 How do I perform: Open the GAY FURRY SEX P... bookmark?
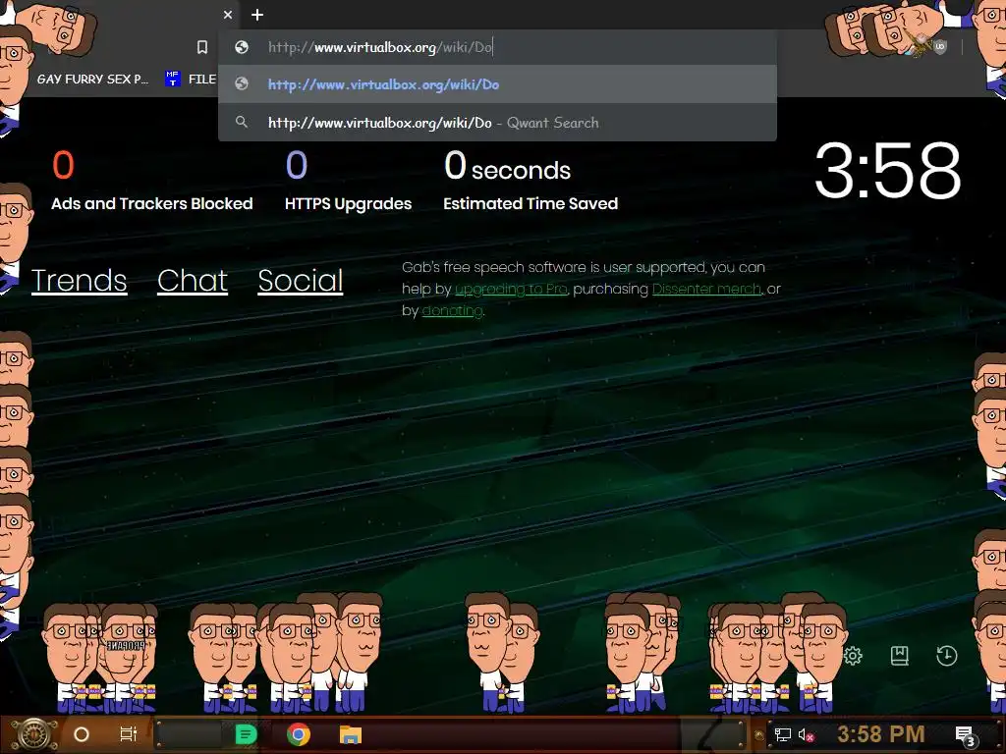92,79
